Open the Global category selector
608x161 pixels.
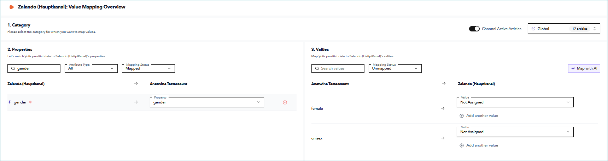[564, 29]
